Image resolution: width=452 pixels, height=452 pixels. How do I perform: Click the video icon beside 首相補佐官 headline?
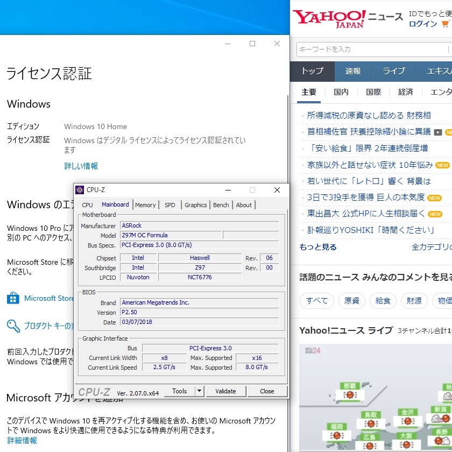tap(438, 132)
